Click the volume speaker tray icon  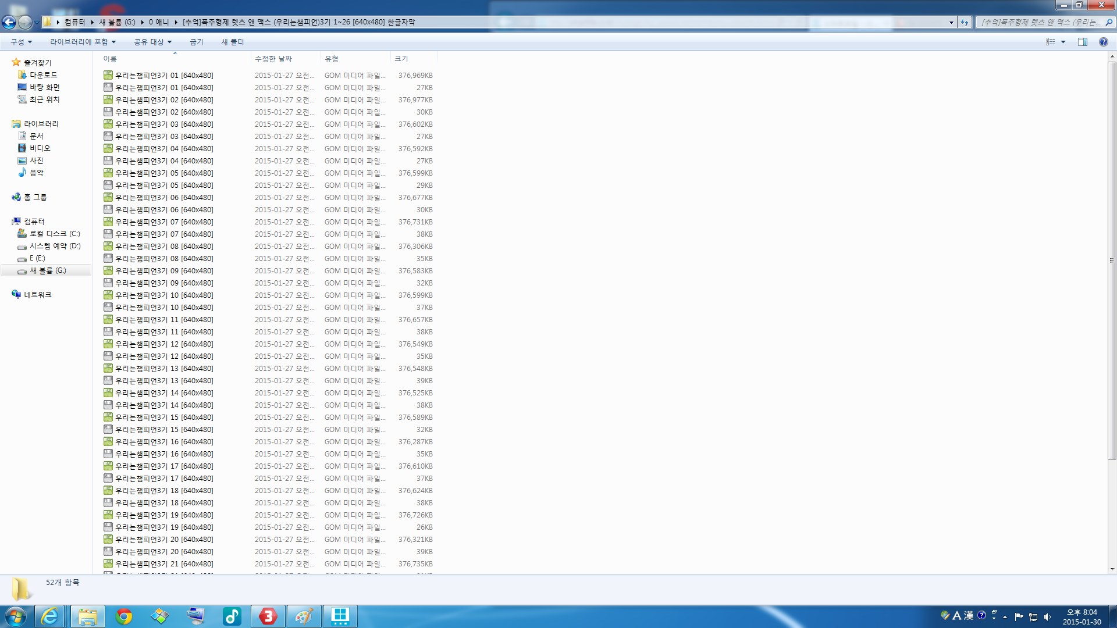[1047, 616]
